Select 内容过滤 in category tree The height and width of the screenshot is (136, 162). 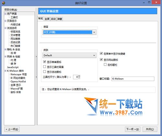pyautogui.click(x=16, y=24)
